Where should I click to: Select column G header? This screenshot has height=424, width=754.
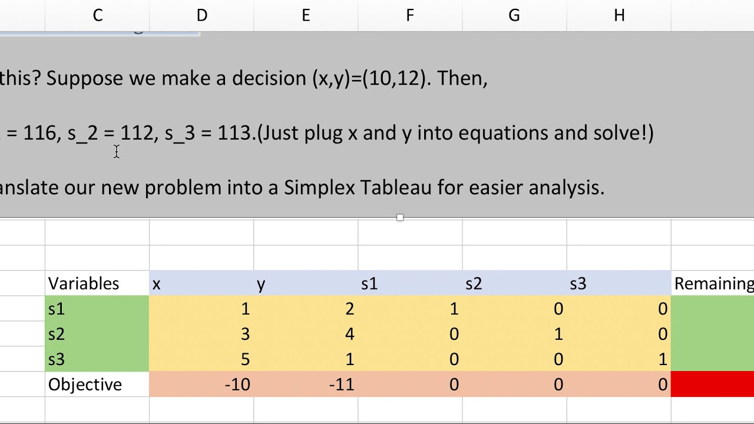tap(514, 15)
